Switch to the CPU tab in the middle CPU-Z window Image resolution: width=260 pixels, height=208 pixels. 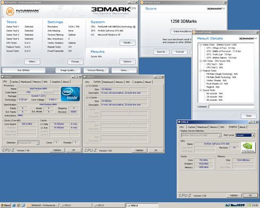point(87,82)
